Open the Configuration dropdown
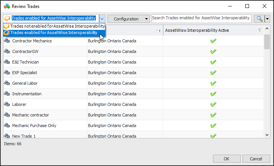 click(129, 19)
